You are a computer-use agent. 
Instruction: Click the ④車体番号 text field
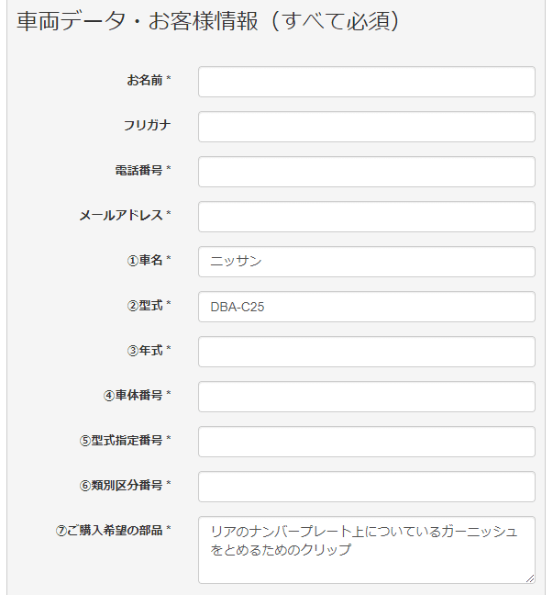(366, 397)
